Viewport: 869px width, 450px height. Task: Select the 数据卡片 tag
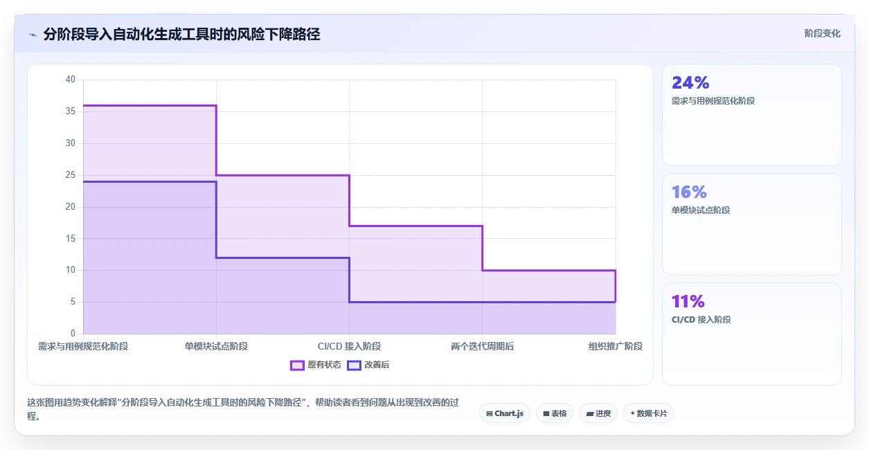649,413
